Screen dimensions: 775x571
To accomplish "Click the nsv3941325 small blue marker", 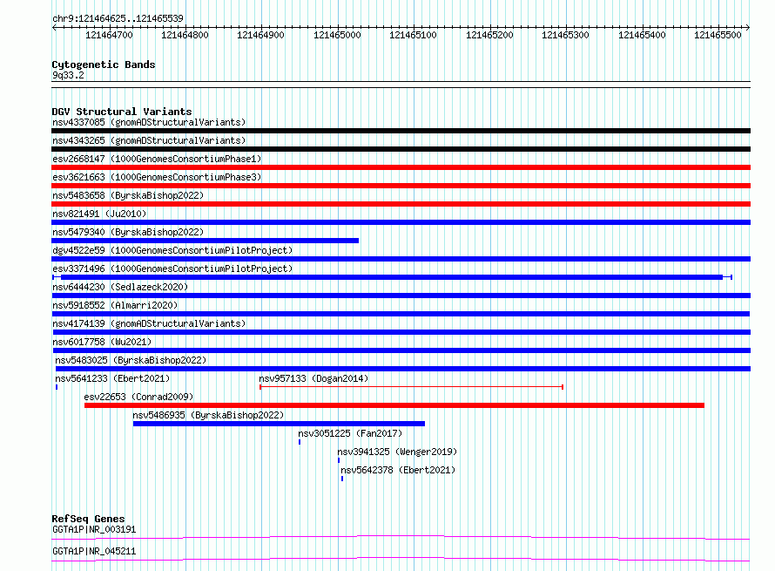I will [x=339, y=460].
